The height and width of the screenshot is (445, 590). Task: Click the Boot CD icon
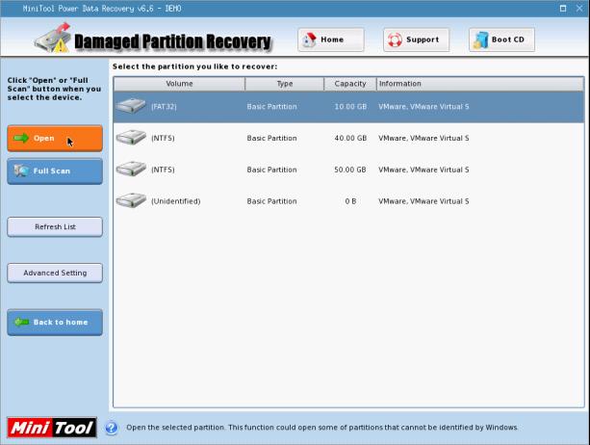[x=480, y=39]
